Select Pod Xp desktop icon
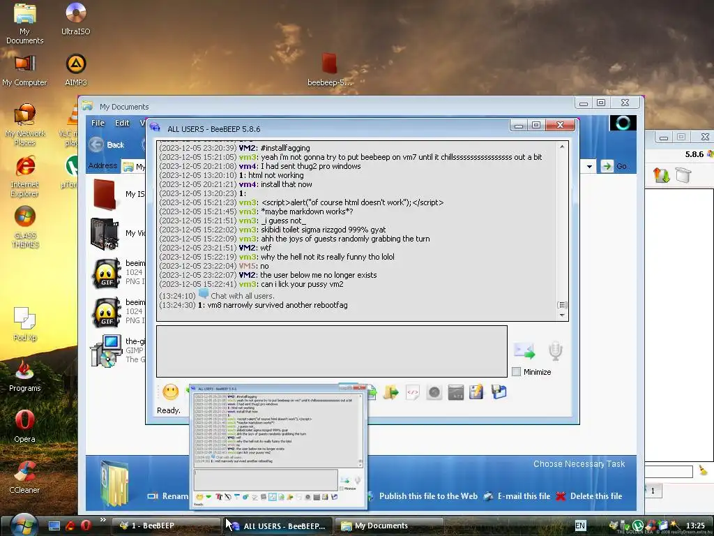The height and width of the screenshot is (536, 714). click(x=24, y=324)
